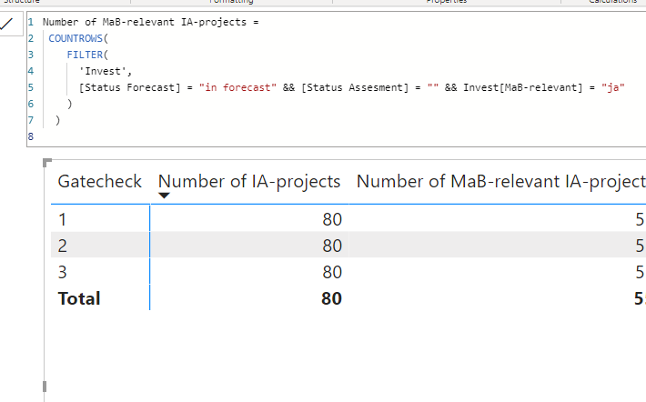Click the descending sort arrow under Number of IA-projects

tap(164, 196)
